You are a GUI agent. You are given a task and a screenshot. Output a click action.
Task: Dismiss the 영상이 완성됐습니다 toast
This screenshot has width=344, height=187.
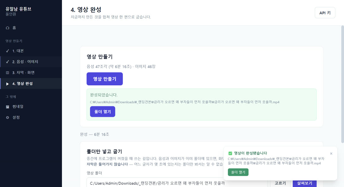(331, 153)
